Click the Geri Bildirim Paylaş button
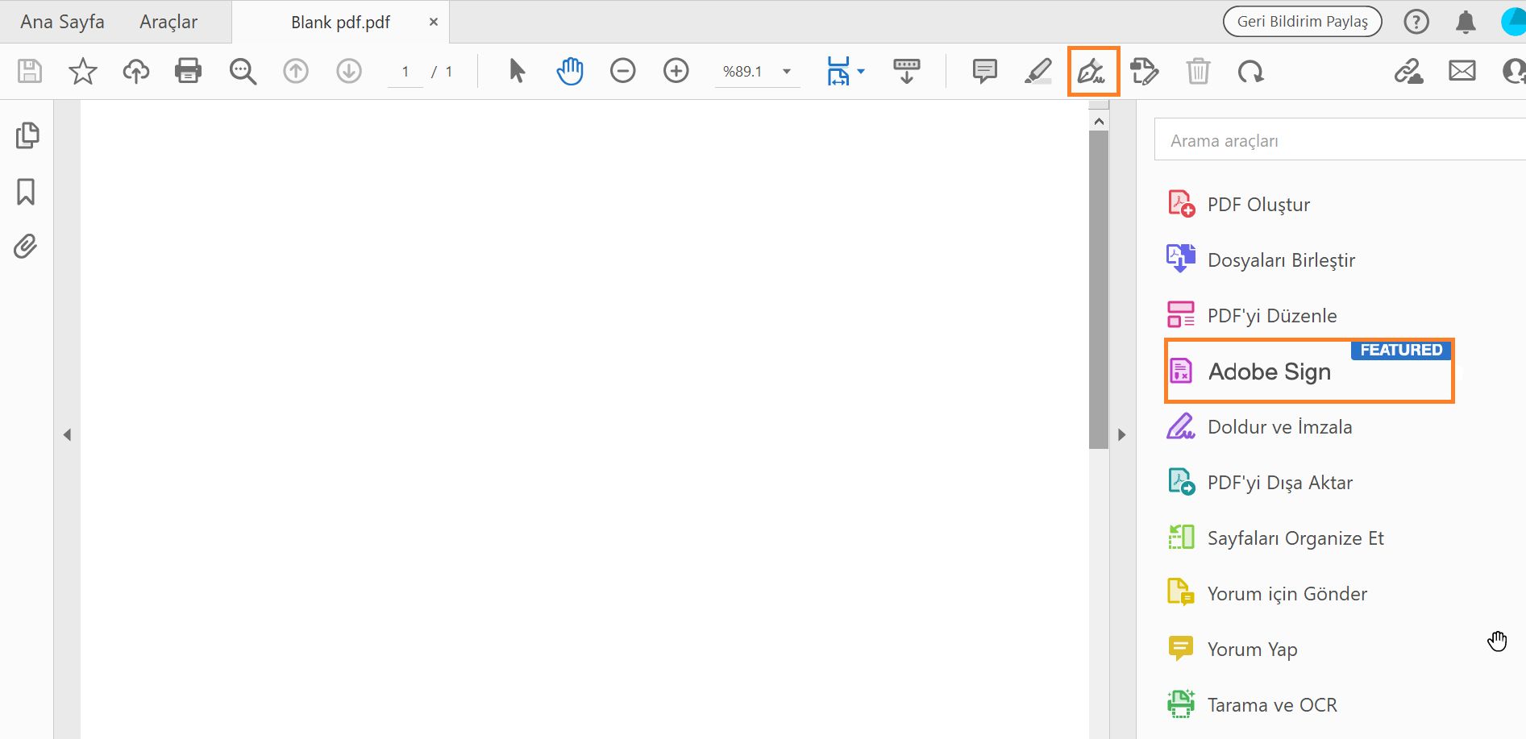Viewport: 1526px width, 739px height. pyautogui.click(x=1303, y=22)
